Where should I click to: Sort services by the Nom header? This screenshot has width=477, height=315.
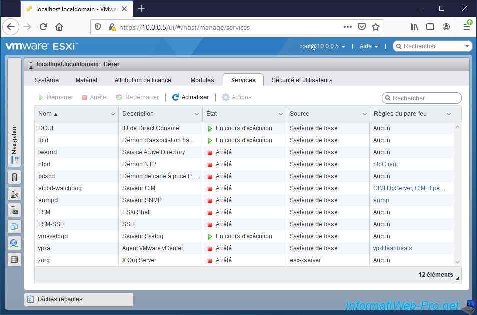point(48,114)
